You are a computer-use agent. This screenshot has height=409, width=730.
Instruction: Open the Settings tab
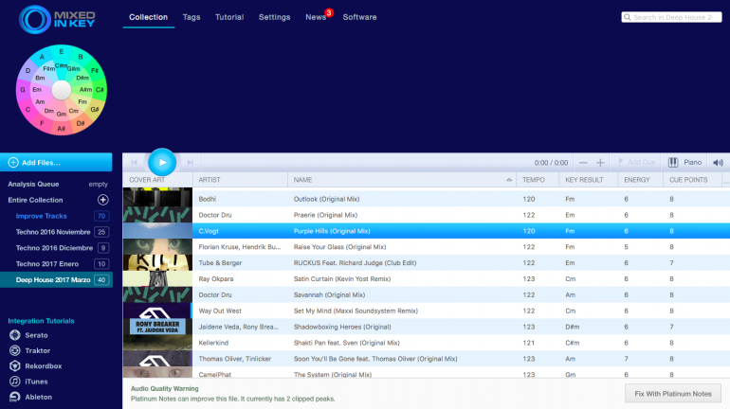(x=274, y=17)
